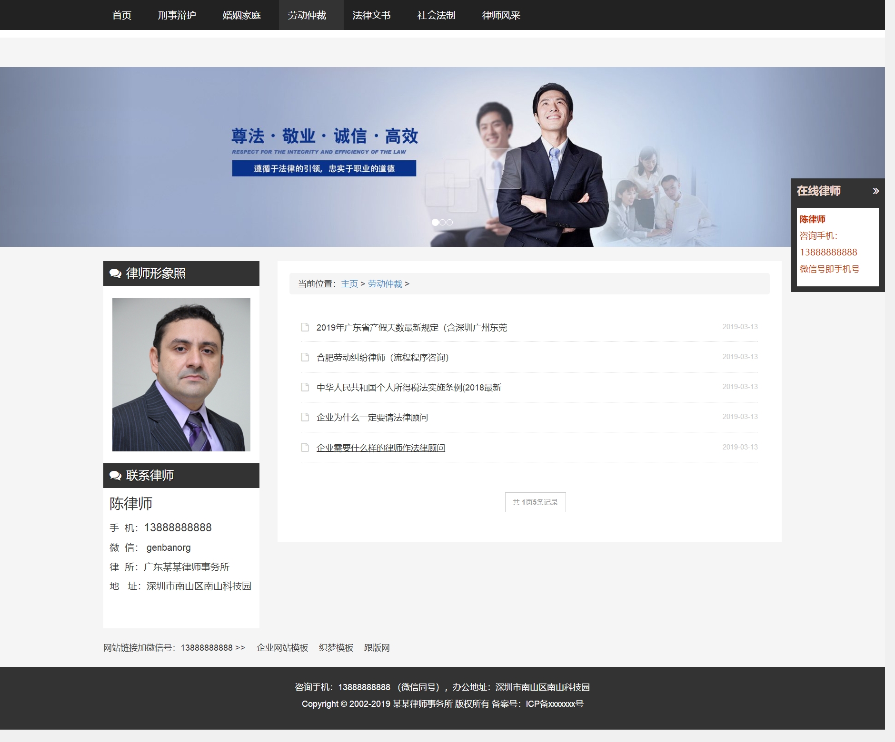The image size is (895, 742).
Task: Click the 共1页5条记录 pagination box
Action: 536,502
